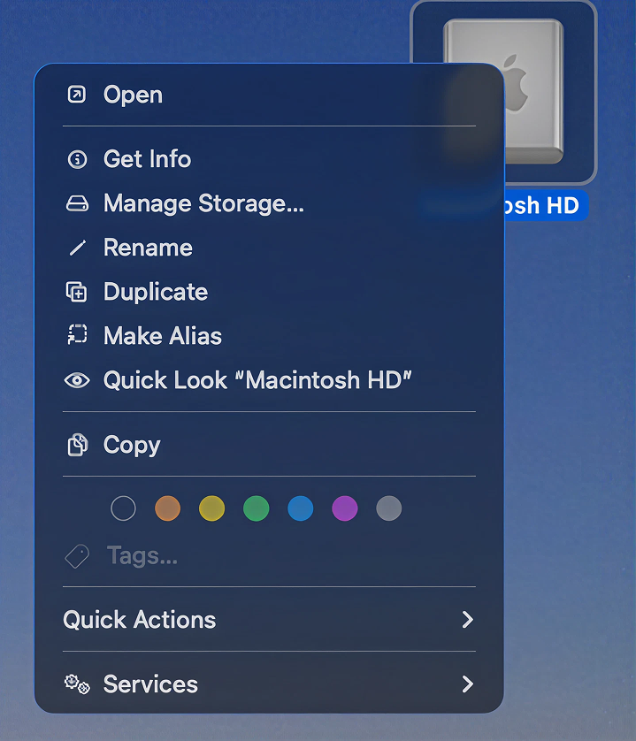Viewport: 636px width, 741px height.
Task: Select Duplicate menu entry
Action: click(x=269, y=292)
